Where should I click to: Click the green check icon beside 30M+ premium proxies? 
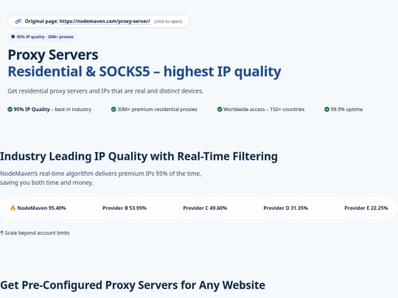point(114,109)
